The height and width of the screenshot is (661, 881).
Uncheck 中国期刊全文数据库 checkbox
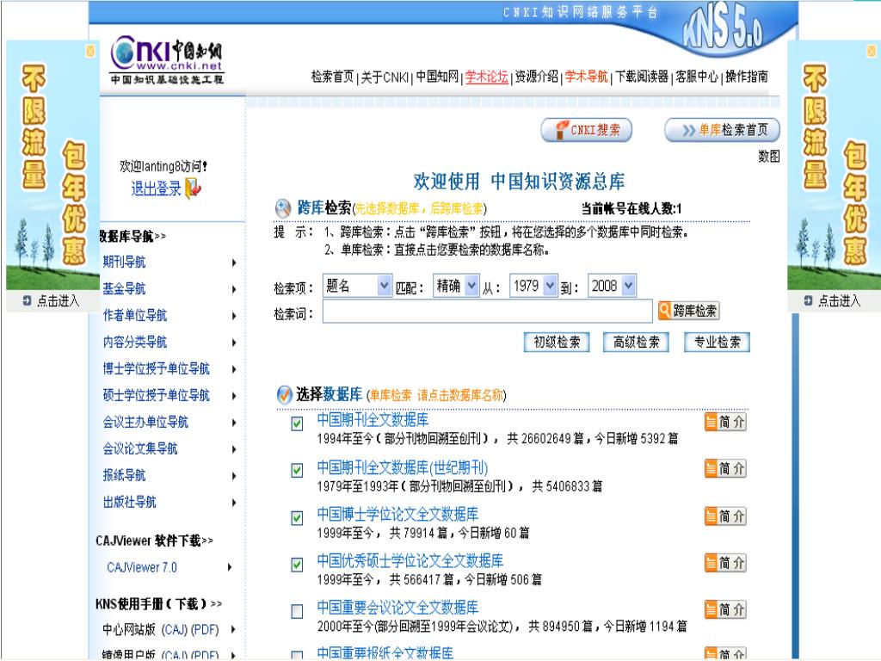click(x=297, y=423)
